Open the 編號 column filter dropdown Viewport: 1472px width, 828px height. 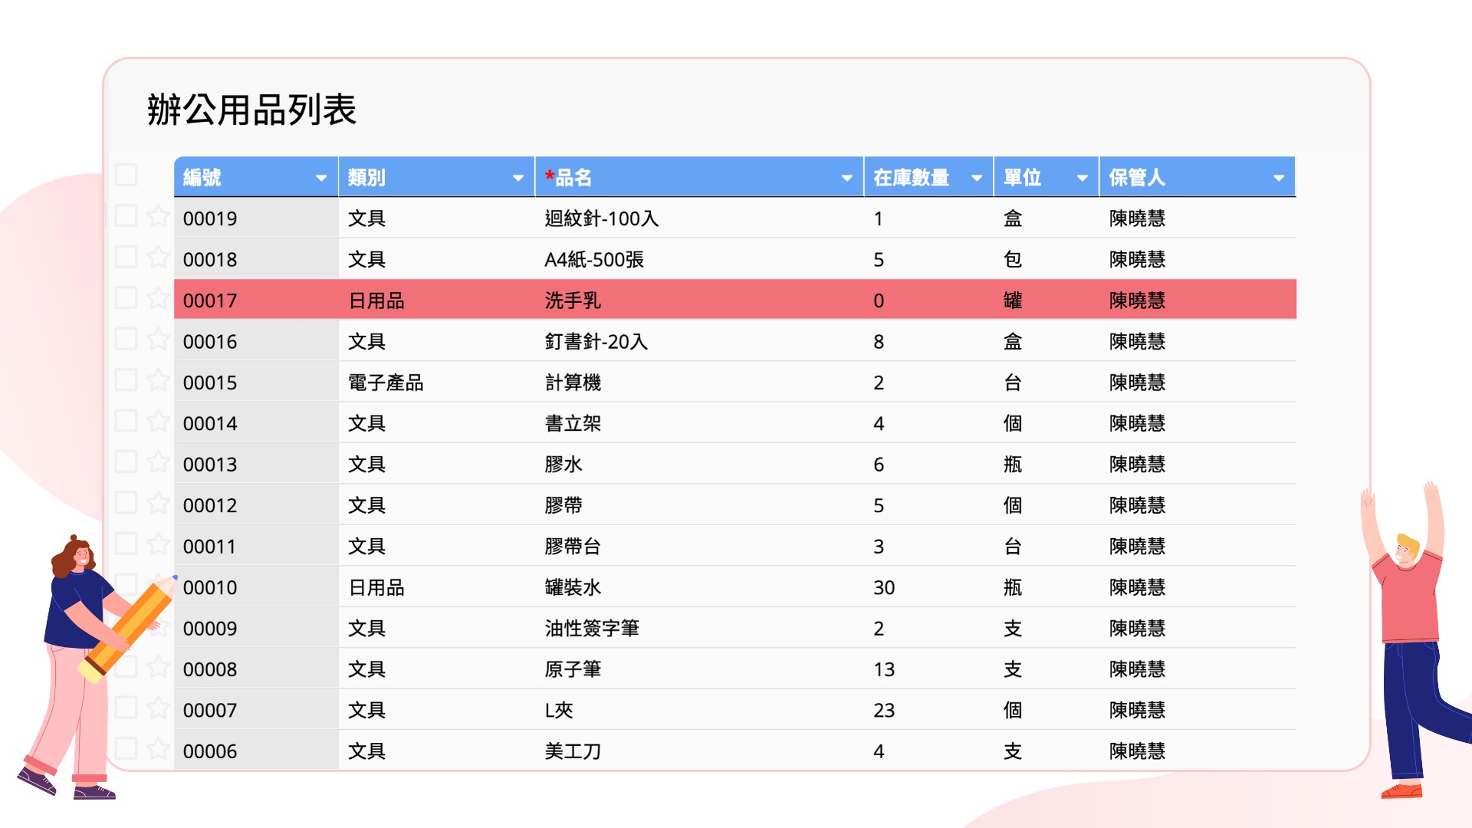point(321,178)
